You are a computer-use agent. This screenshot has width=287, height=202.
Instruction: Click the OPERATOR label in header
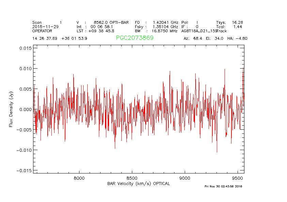(x=42, y=31)
